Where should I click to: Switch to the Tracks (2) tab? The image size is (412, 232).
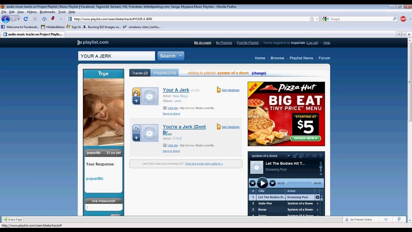(x=140, y=73)
